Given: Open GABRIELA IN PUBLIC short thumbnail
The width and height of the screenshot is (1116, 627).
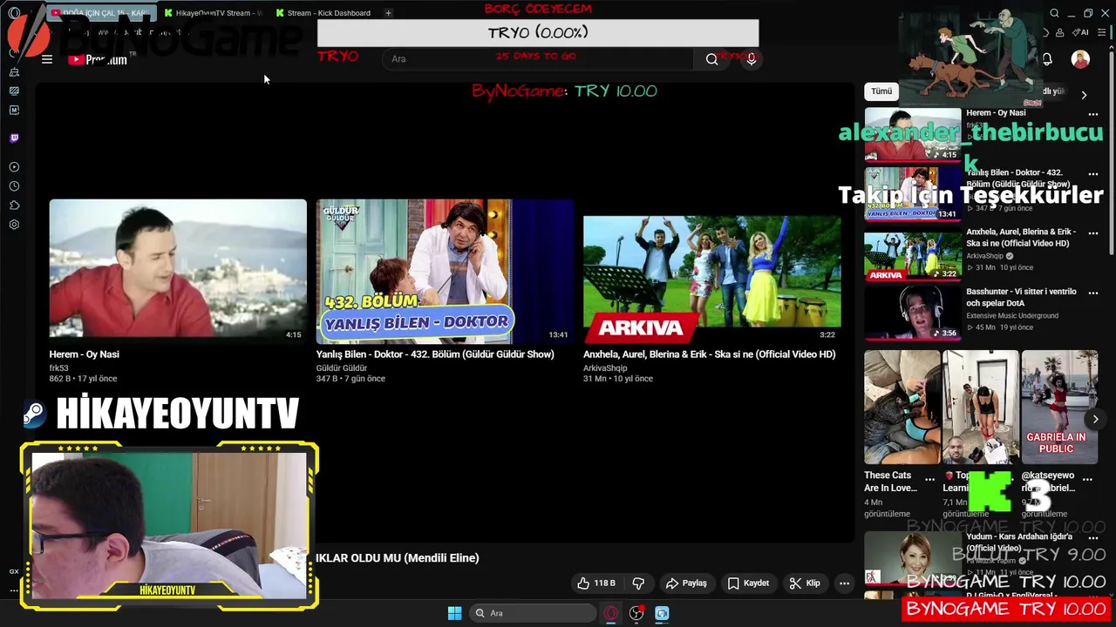Looking at the screenshot, I should (x=1059, y=408).
